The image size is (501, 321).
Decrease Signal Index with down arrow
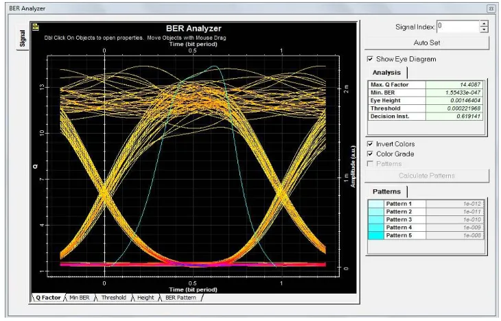[484, 29]
